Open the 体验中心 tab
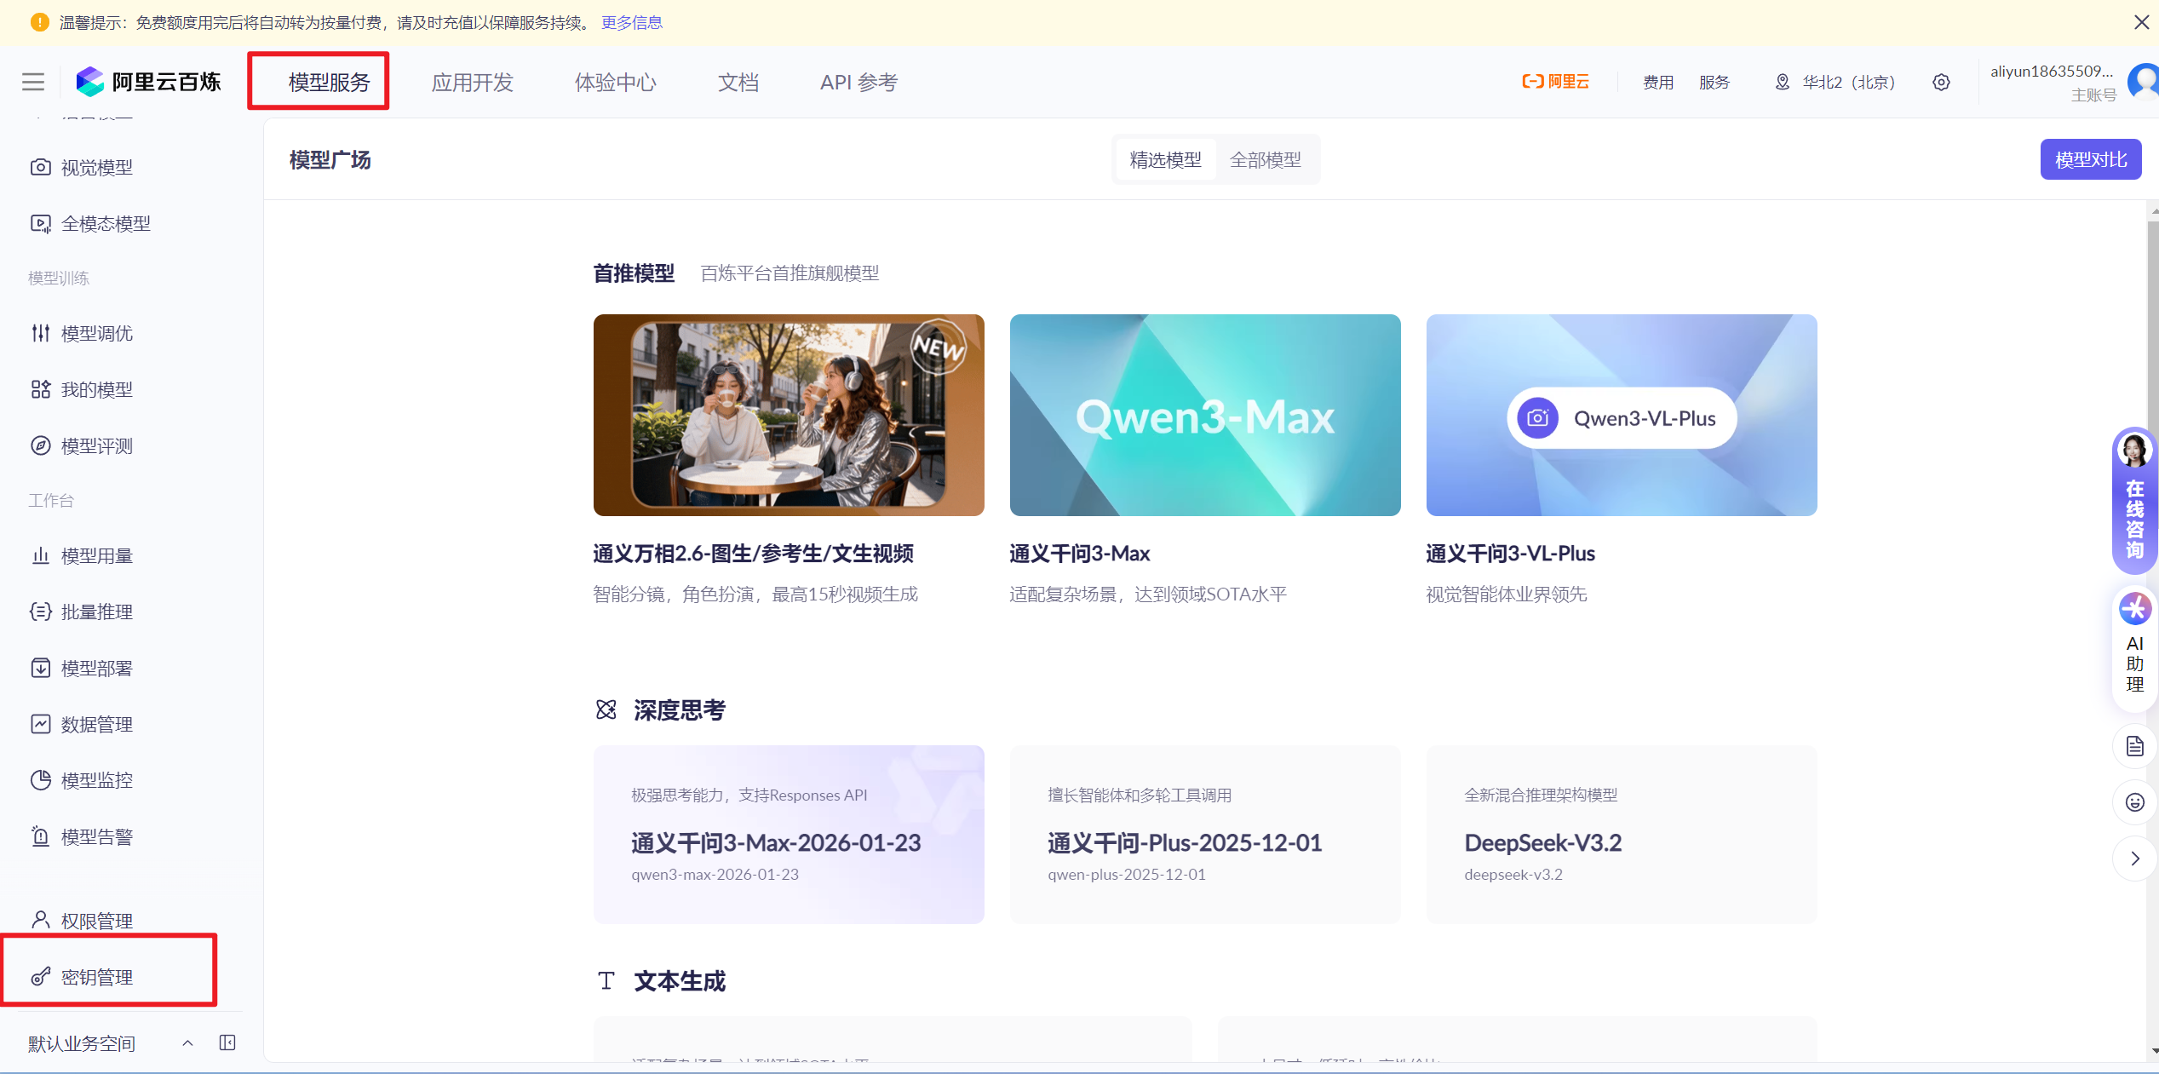The image size is (2159, 1074). pos(615,83)
